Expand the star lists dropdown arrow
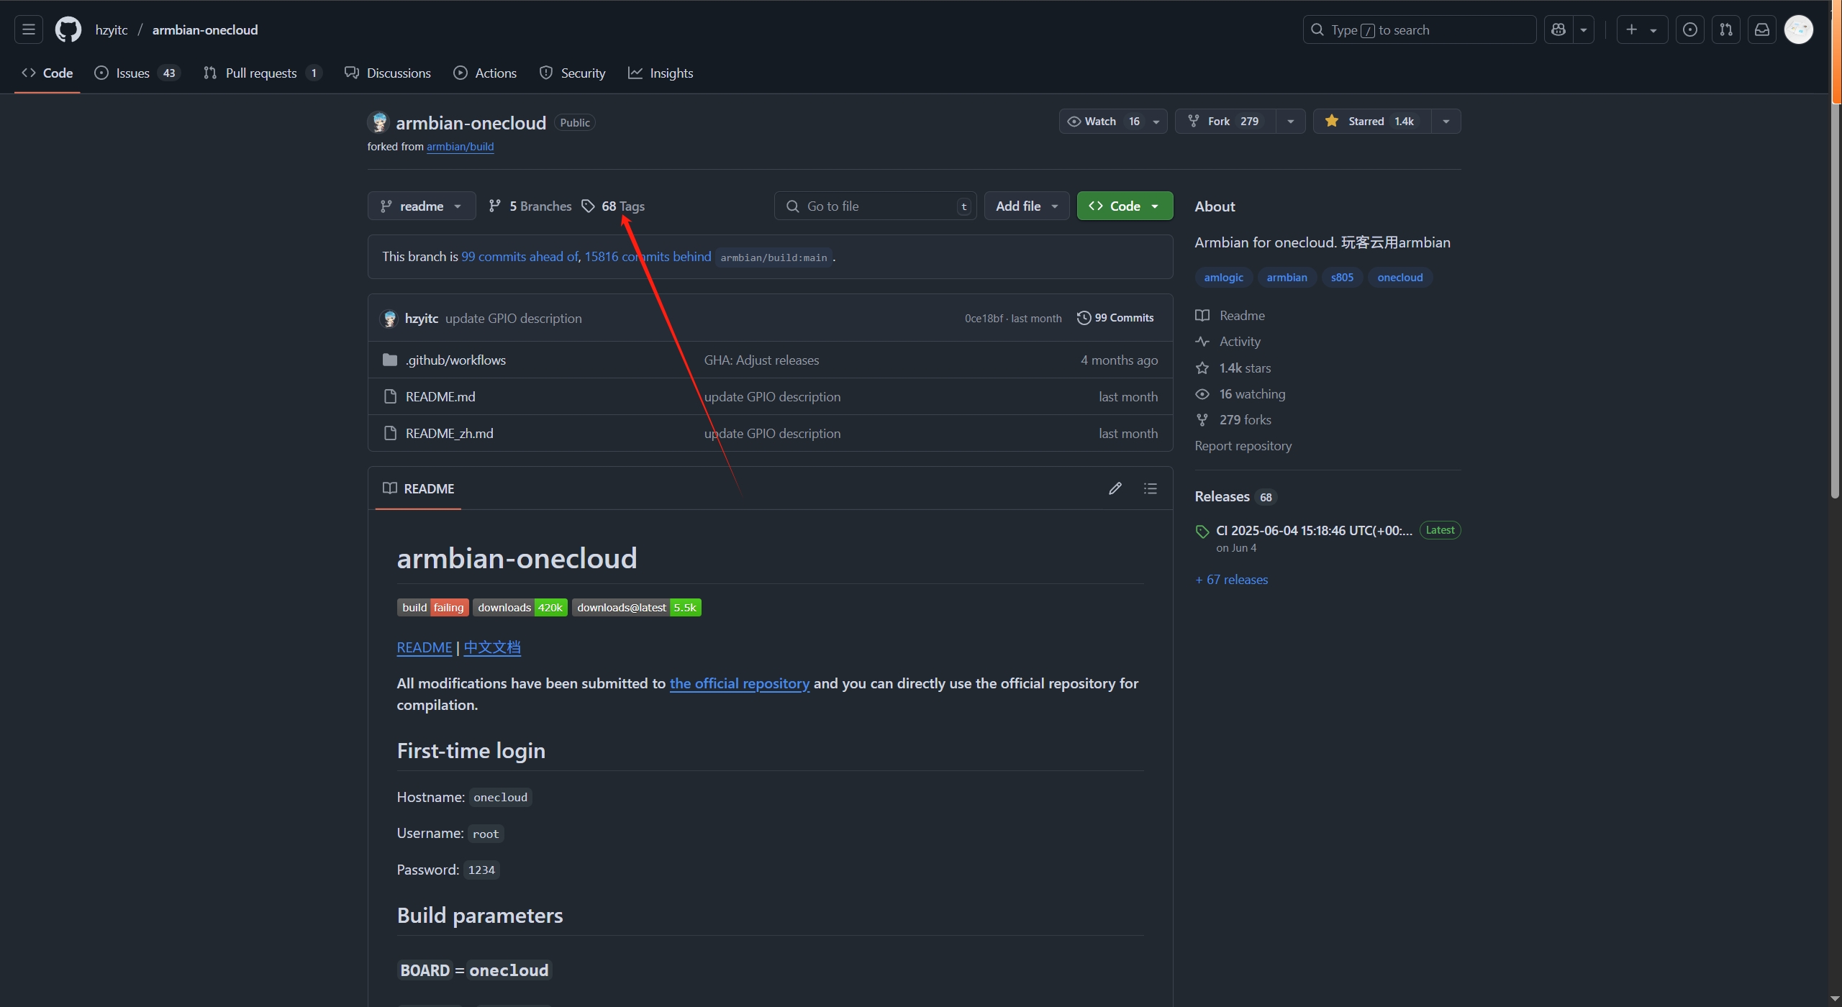The image size is (1842, 1007). [1446, 121]
